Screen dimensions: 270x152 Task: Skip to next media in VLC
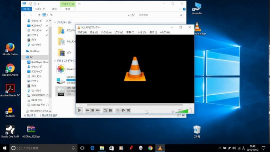coord(98,110)
